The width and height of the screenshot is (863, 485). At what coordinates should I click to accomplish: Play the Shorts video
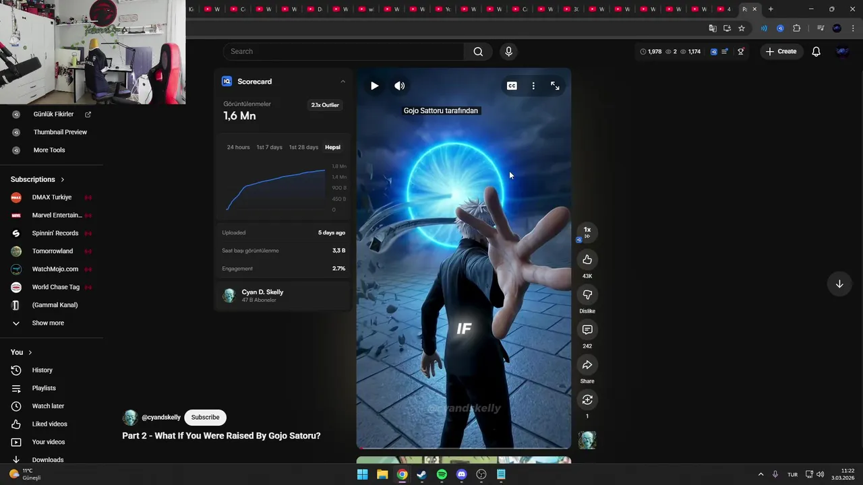click(374, 86)
